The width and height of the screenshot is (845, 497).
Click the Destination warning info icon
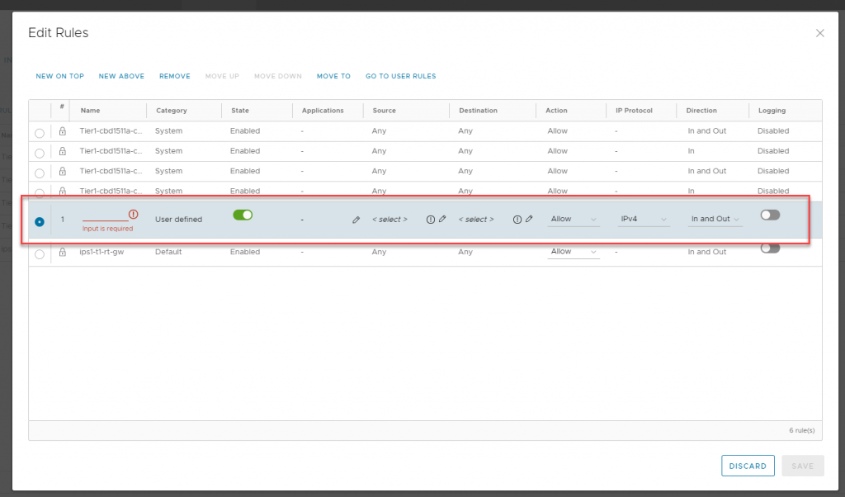click(x=517, y=220)
